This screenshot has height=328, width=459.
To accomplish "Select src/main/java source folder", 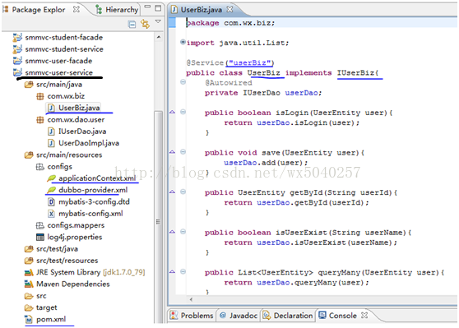I will [59, 85].
